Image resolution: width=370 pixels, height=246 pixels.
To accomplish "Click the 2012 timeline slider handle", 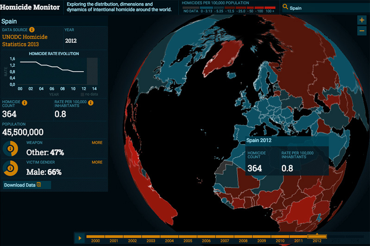I will coord(317,236).
